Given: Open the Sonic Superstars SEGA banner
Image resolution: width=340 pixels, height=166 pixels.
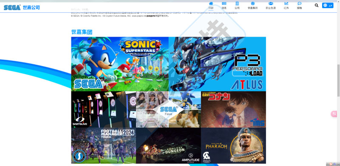Looking at the screenshot, I should pos(120,64).
